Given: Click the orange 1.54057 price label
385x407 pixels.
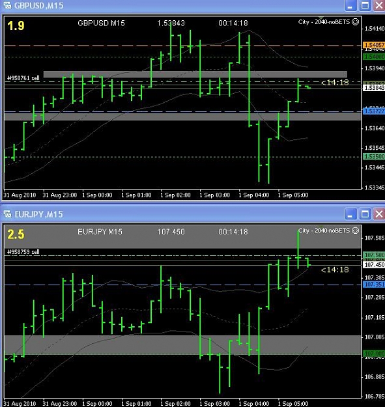Looking at the screenshot, I should click(374, 45).
